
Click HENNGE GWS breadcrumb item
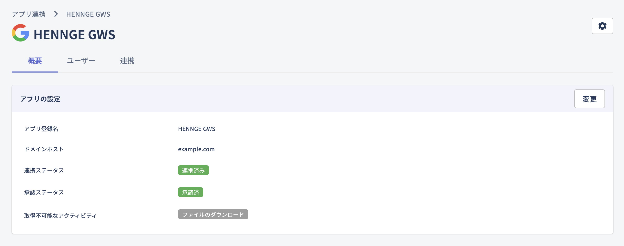click(88, 14)
